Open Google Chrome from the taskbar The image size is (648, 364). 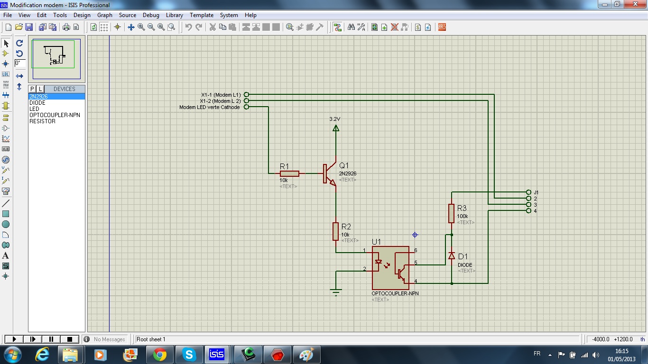coord(159,355)
